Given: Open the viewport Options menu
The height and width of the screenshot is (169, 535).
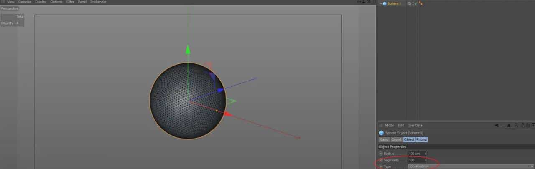Looking at the screenshot, I should (56, 2).
